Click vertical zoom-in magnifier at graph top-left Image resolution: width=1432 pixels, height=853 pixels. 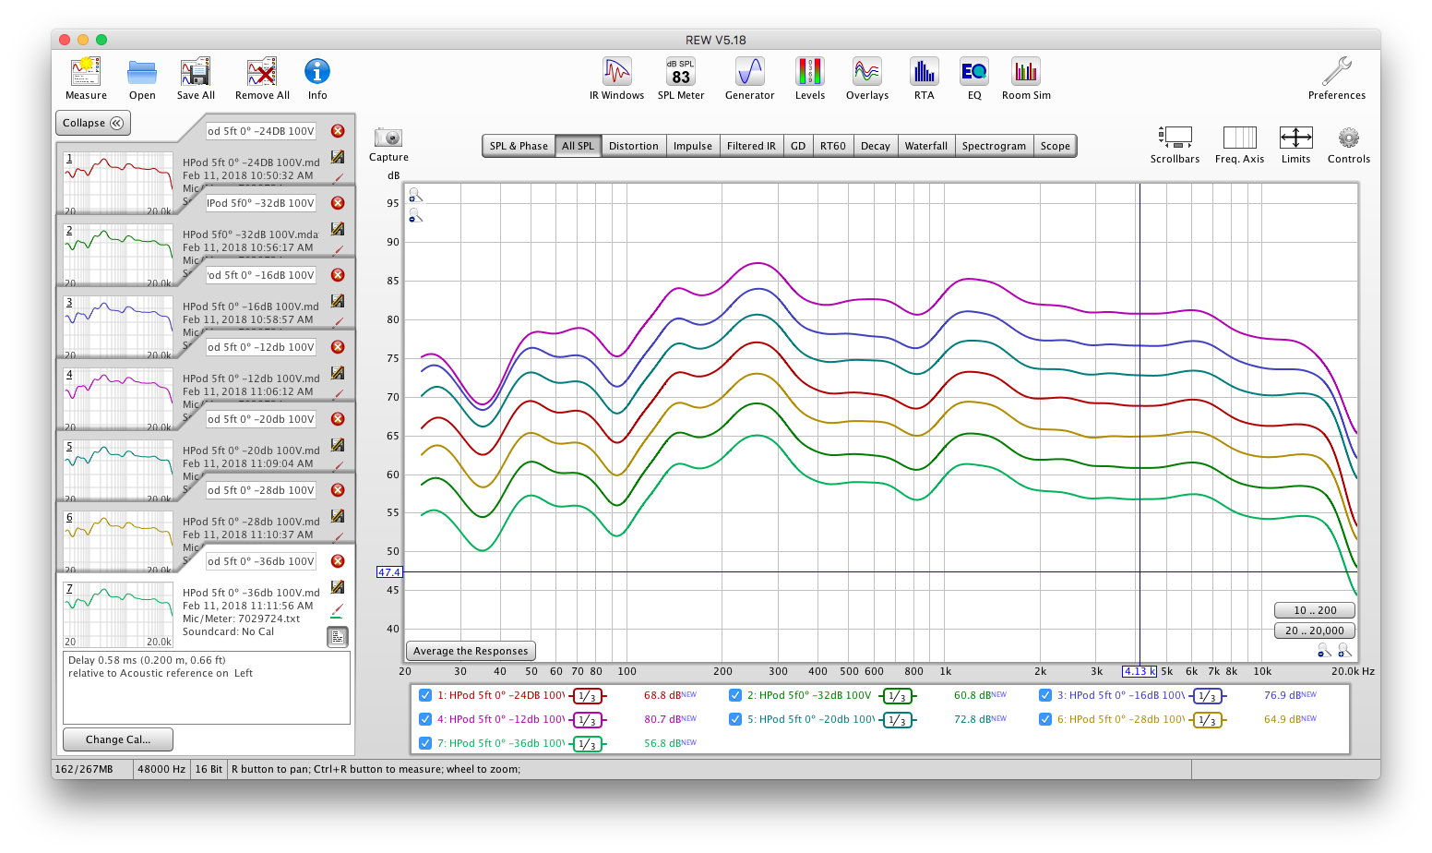click(x=416, y=196)
